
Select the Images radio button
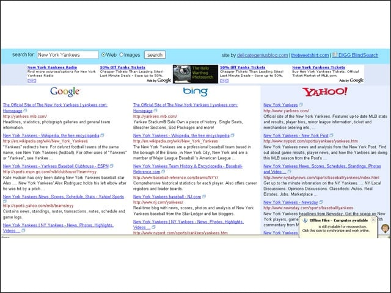[x=122, y=54]
